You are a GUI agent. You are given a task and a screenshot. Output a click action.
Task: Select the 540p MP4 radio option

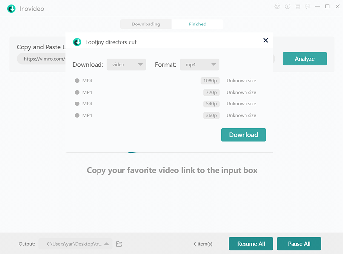pos(77,104)
